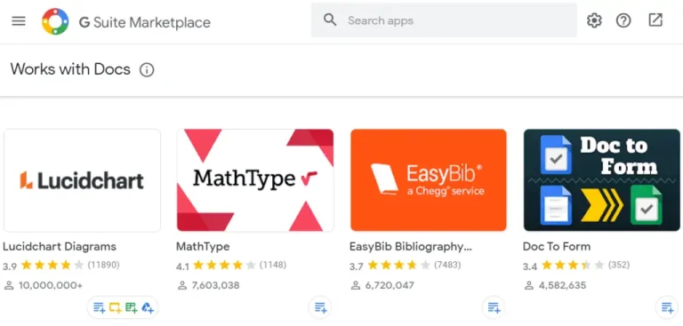
Task: Open the hamburger main menu
Action: [x=19, y=21]
